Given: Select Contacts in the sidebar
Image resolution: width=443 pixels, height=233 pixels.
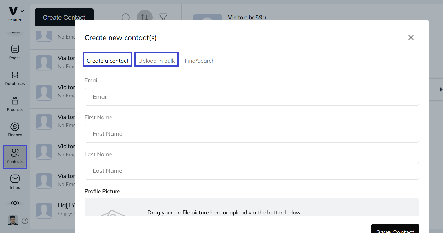Looking at the screenshot, I should click(x=15, y=157).
